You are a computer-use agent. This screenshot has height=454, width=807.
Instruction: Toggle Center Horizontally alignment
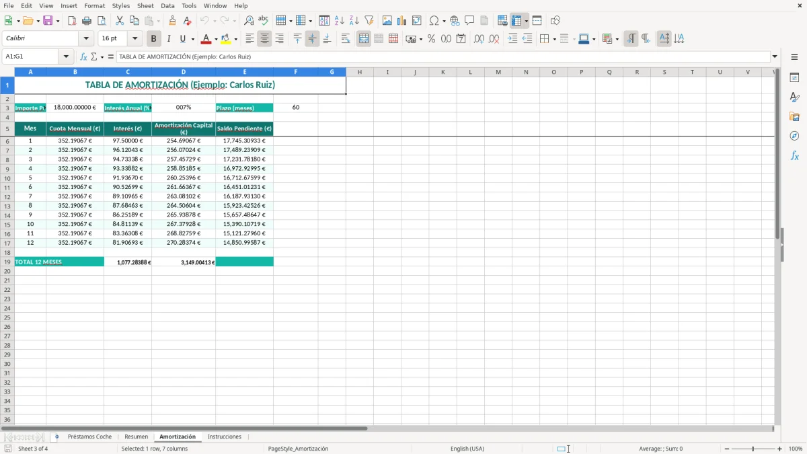(264, 39)
